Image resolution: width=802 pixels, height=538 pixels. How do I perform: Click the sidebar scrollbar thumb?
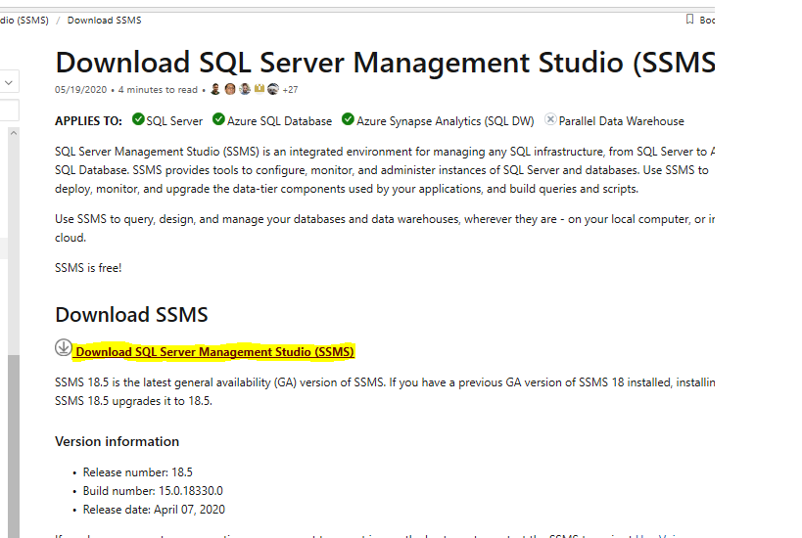coord(14,446)
